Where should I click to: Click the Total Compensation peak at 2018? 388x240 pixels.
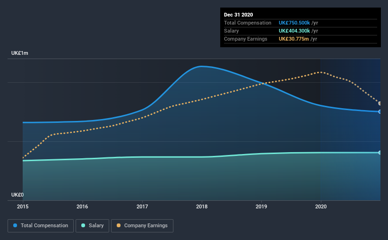click(202, 66)
